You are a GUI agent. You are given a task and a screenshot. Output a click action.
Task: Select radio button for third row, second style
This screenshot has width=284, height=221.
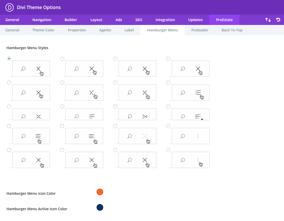(62, 107)
